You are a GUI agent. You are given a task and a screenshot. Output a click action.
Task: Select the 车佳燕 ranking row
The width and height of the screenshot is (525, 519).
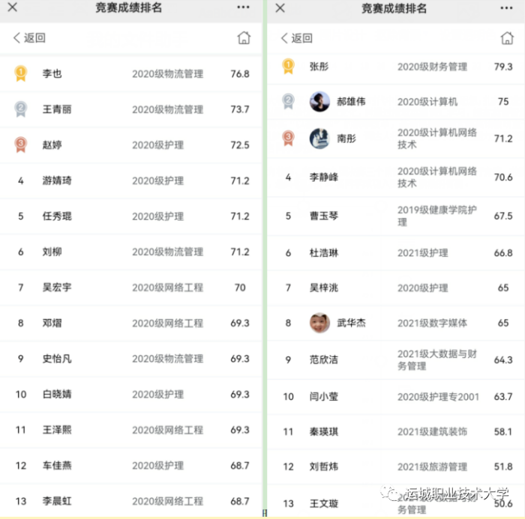131,465
